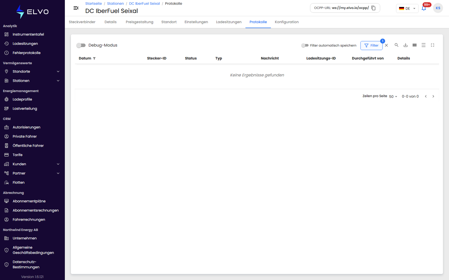The image size is (449, 280).
Task: Change row density with the lines icon
Action: tap(423, 45)
